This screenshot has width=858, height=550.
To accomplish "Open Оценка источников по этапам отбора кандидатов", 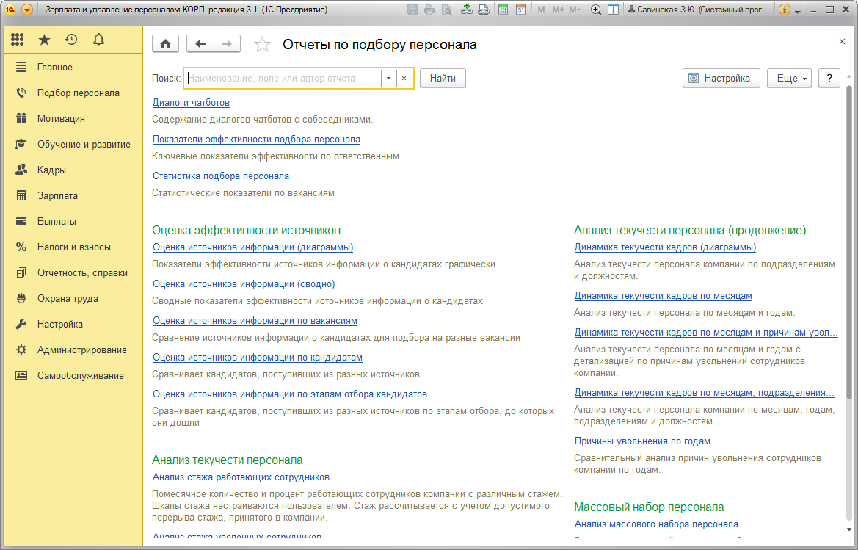I will (x=289, y=394).
